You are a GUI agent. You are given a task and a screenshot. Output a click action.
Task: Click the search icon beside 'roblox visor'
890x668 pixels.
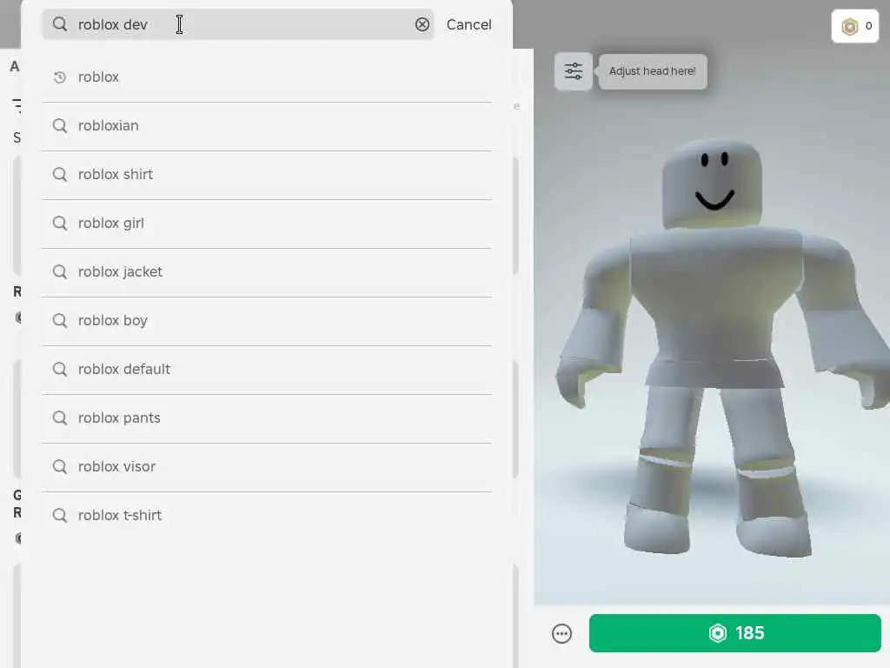tap(60, 467)
